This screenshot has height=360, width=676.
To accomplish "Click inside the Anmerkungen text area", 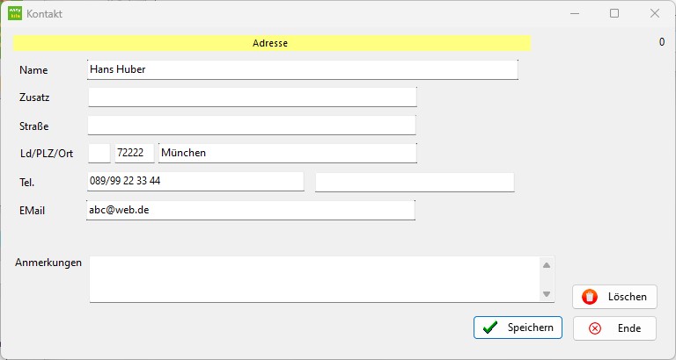I will 315,279.
